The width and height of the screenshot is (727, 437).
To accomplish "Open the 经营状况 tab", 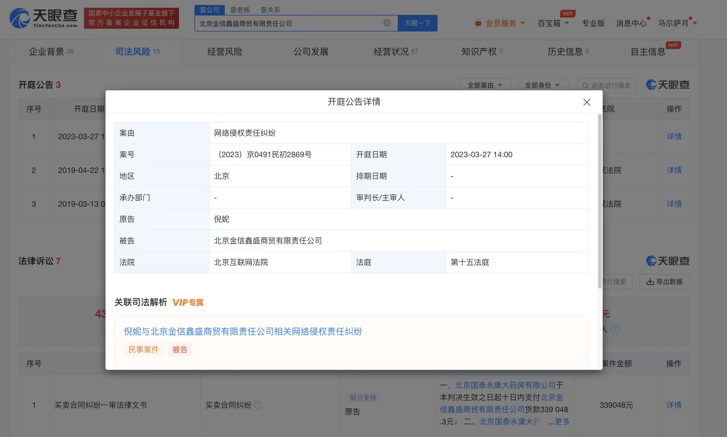I will pyautogui.click(x=396, y=52).
